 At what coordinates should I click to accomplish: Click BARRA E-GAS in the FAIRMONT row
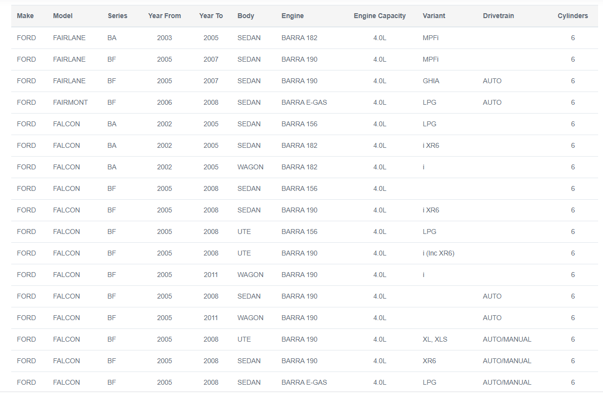pyautogui.click(x=304, y=102)
